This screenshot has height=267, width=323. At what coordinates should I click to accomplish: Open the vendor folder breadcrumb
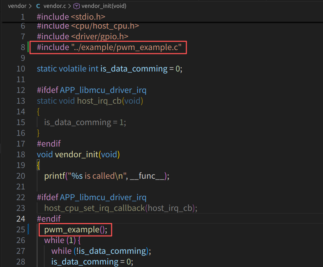[17, 6]
